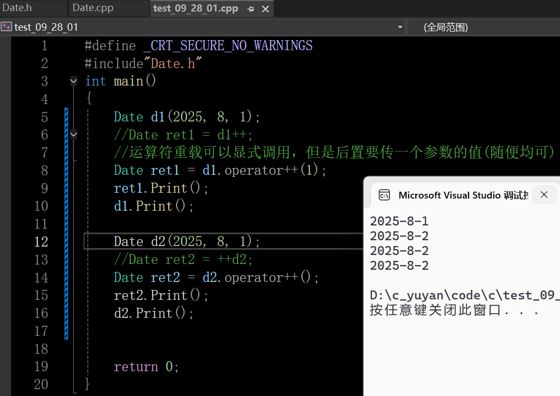Click 'd2.operator++()' on line 14
The width and height of the screenshot is (560, 396).
click(256, 277)
